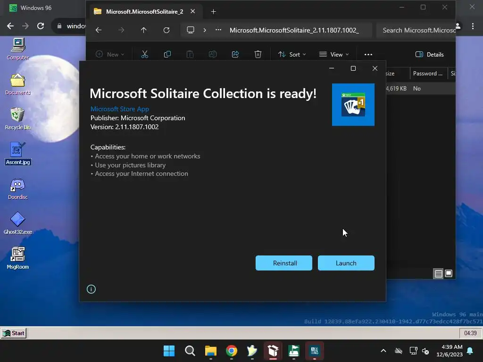Open the Recycle Bin desktop icon
Screen dimensions: 483x362
point(18,119)
